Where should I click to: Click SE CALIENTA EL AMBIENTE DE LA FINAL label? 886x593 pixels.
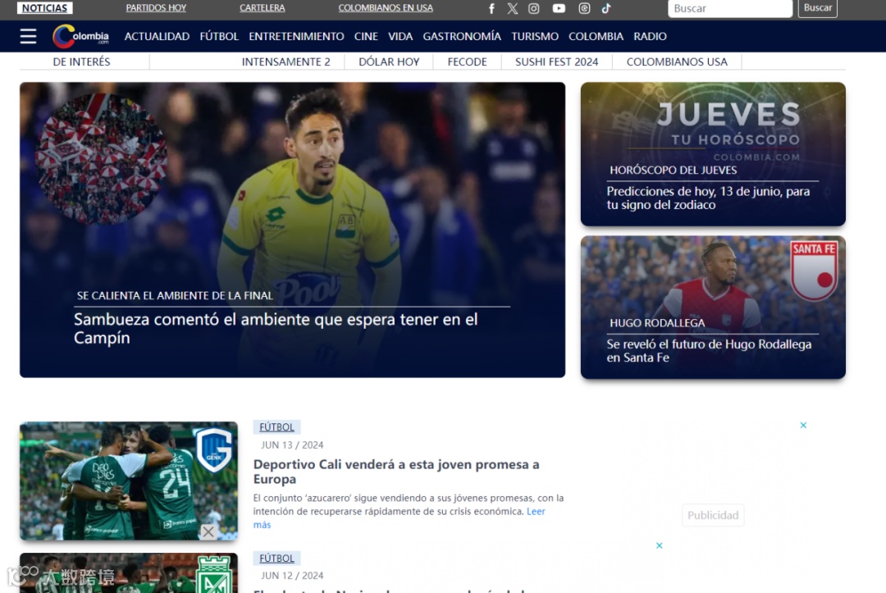click(x=176, y=295)
